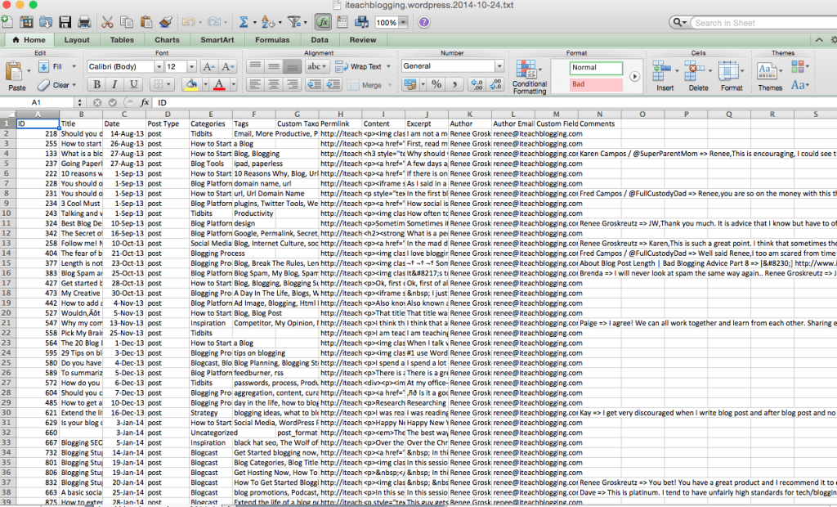Apply the Bad cell style
Viewport: 837px width, 507px height.
pos(596,84)
